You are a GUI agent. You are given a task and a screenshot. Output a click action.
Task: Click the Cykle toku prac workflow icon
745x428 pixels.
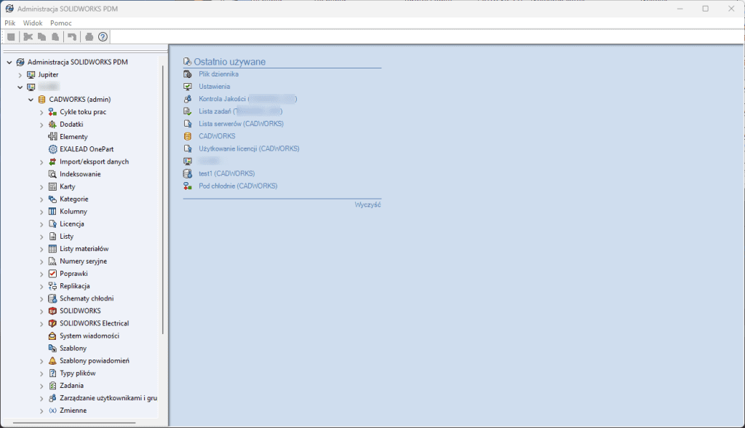tap(52, 112)
